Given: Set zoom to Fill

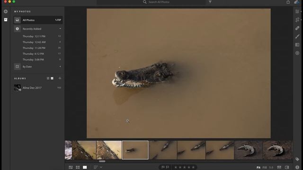Looking at the screenshot, I should click(265, 168).
